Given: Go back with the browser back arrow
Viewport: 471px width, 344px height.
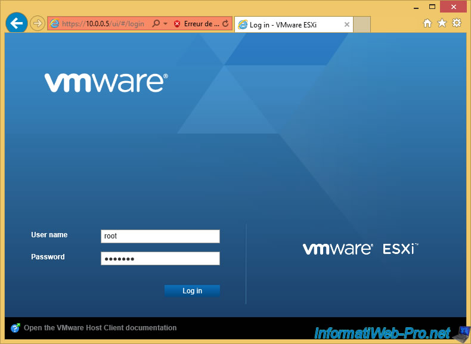Looking at the screenshot, I should pyautogui.click(x=17, y=23).
